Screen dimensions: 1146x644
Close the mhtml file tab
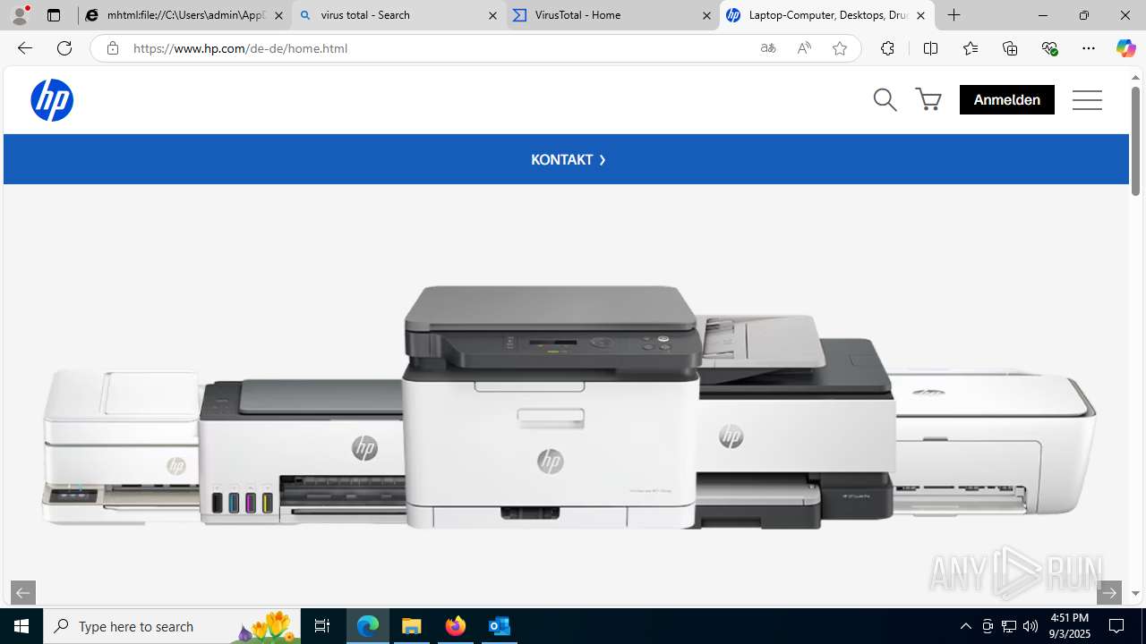point(278,15)
